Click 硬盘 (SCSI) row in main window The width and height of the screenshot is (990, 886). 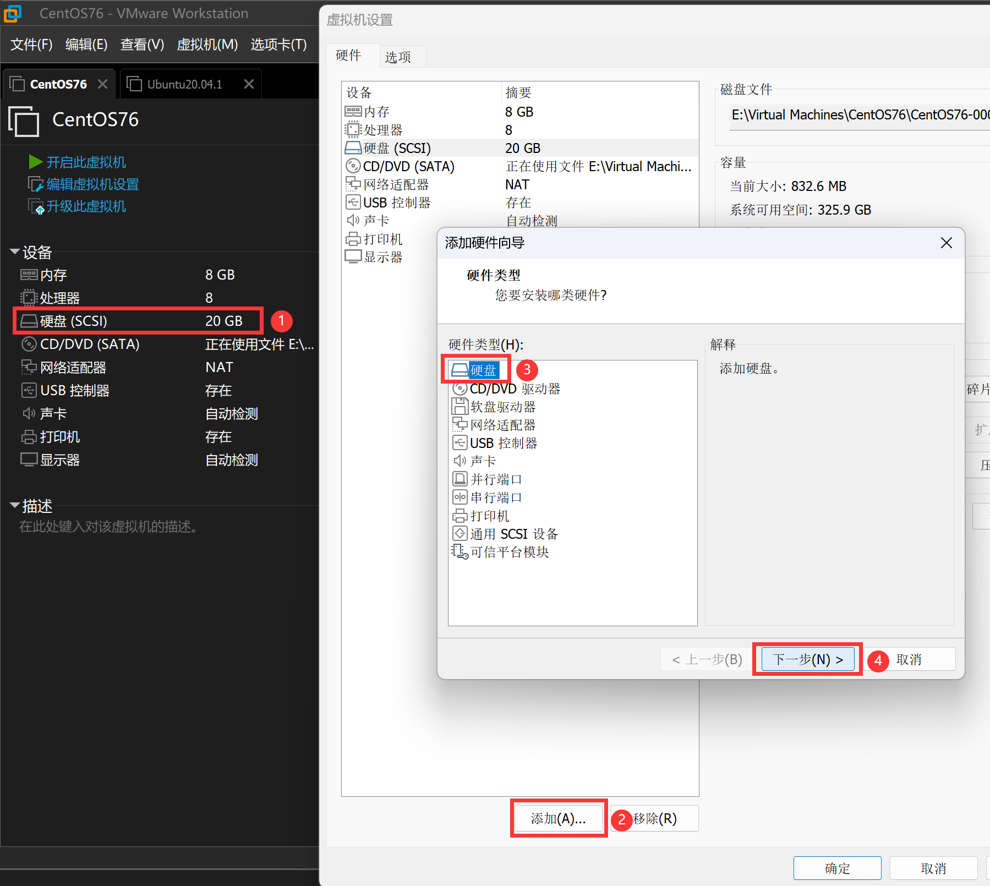click(138, 321)
